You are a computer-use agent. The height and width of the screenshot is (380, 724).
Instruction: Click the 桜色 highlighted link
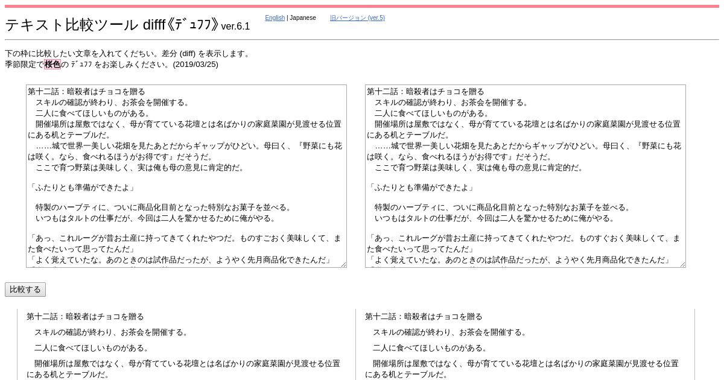tap(52, 65)
